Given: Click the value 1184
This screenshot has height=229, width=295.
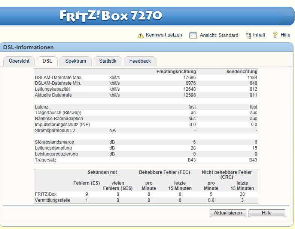Looking at the screenshot, I should pyautogui.click(x=252, y=78).
